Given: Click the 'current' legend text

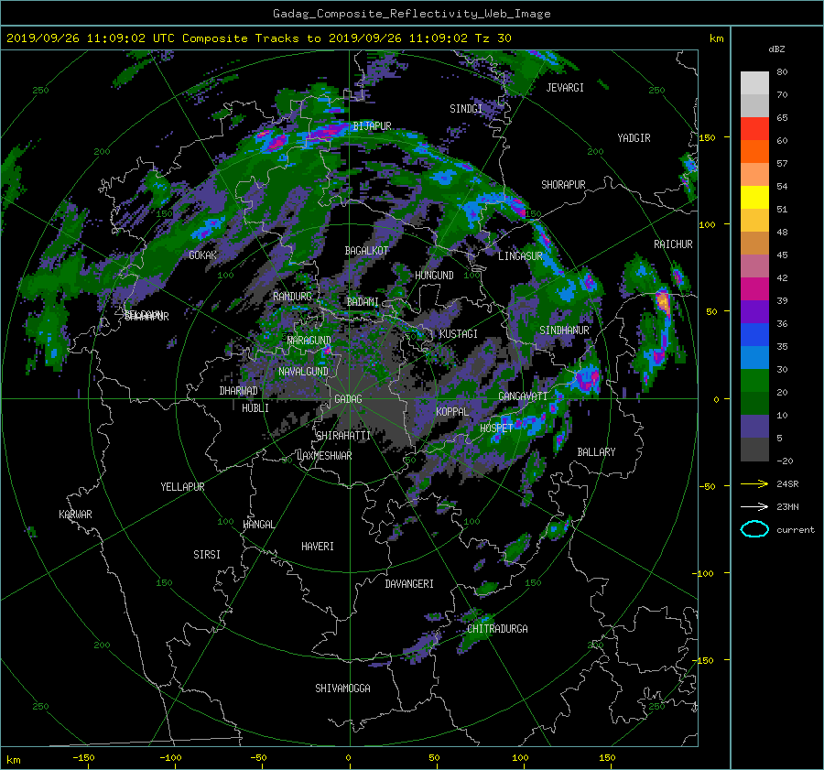Looking at the screenshot, I should pos(795,530).
